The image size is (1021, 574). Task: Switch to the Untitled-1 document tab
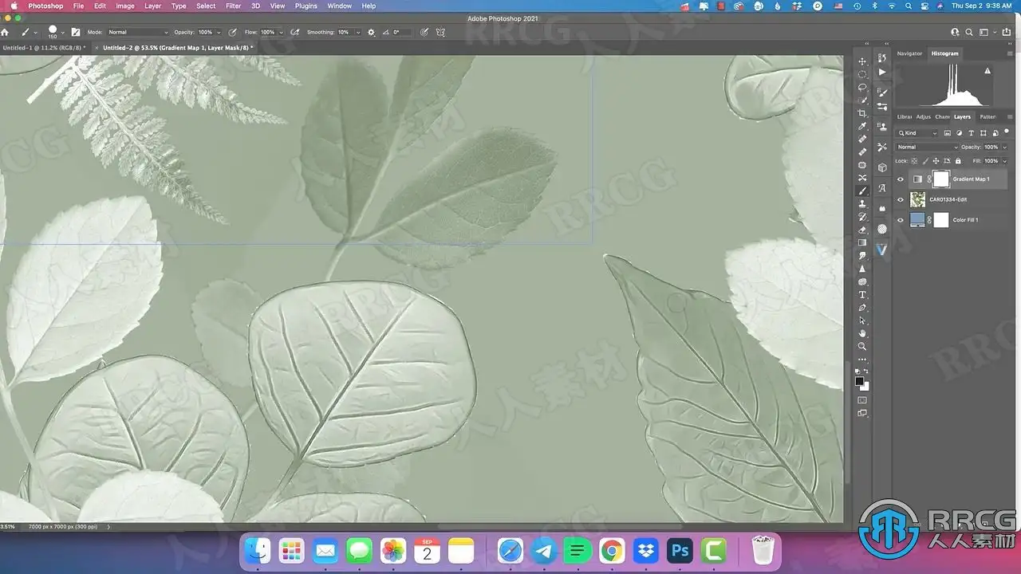[x=43, y=48]
